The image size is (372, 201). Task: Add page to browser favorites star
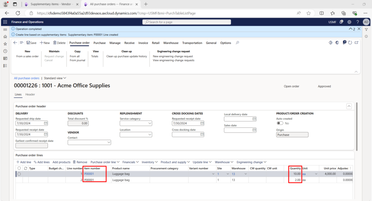(308, 13)
